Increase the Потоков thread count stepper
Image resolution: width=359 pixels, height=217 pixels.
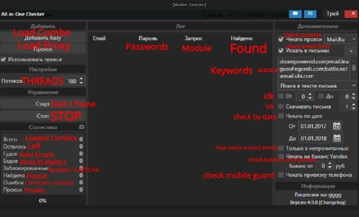81,79
